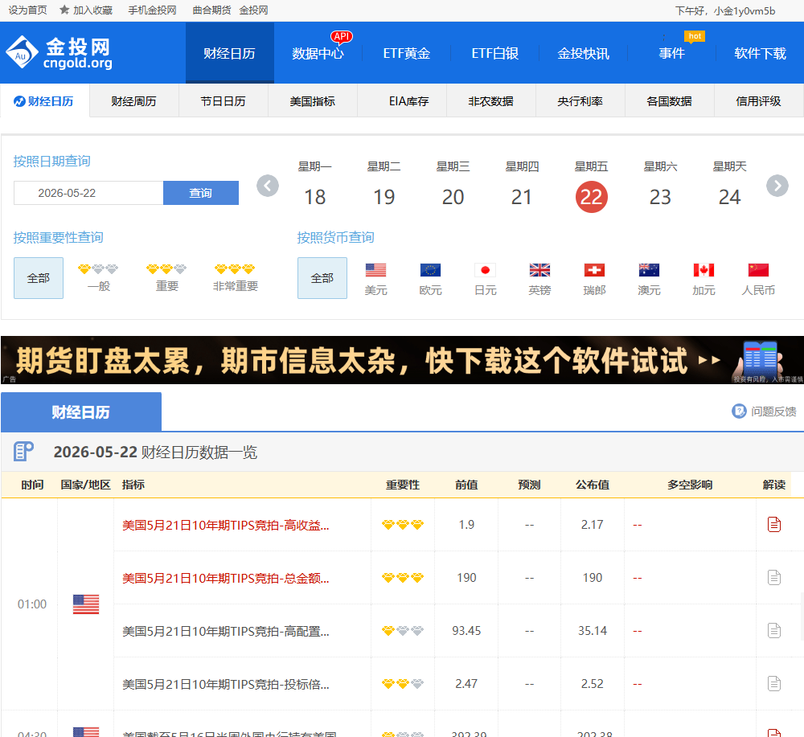Image resolution: width=804 pixels, height=737 pixels.
Task: Click star icon 加入收藏
Action: tap(64, 10)
